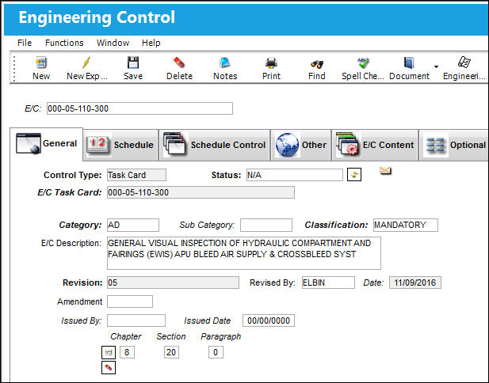Switch to the Other tab
489x383 pixels.
pyautogui.click(x=300, y=145)
